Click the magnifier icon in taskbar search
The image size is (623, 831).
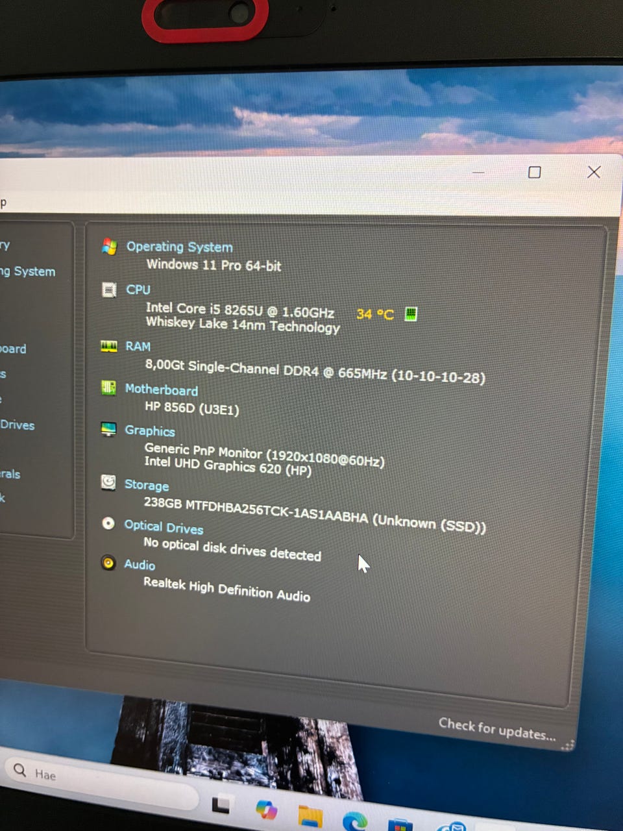(x=20, y=770)
